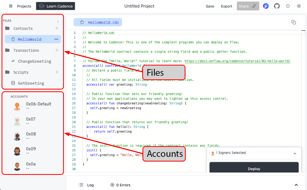This screenshot has width=307, height=190.
Task: Switch to the Log tab
Action: click(86, 185)
